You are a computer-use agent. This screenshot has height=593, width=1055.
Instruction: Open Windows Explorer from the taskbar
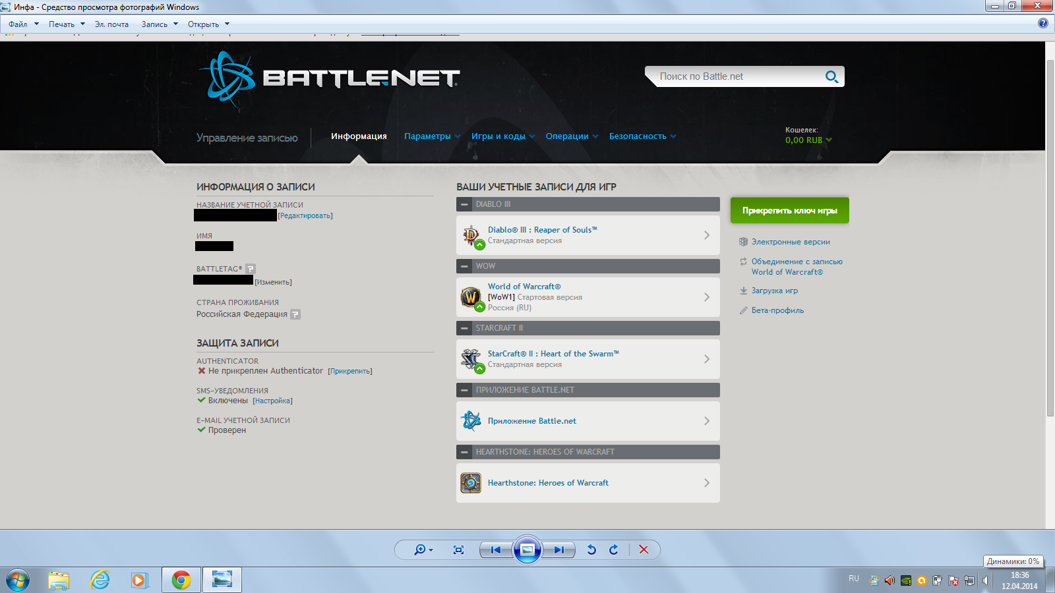pyautogui.click(x=59, y=580)
